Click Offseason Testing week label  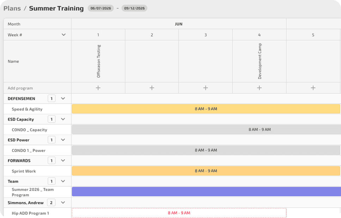(x=98, y=61)
